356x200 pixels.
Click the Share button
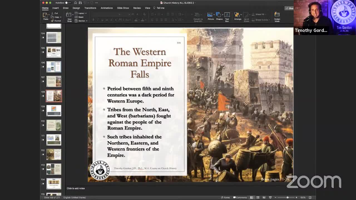(x=289, y=8)
